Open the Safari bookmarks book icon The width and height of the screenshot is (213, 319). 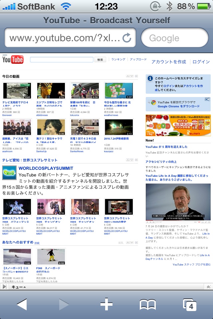[x=148, y=305]
